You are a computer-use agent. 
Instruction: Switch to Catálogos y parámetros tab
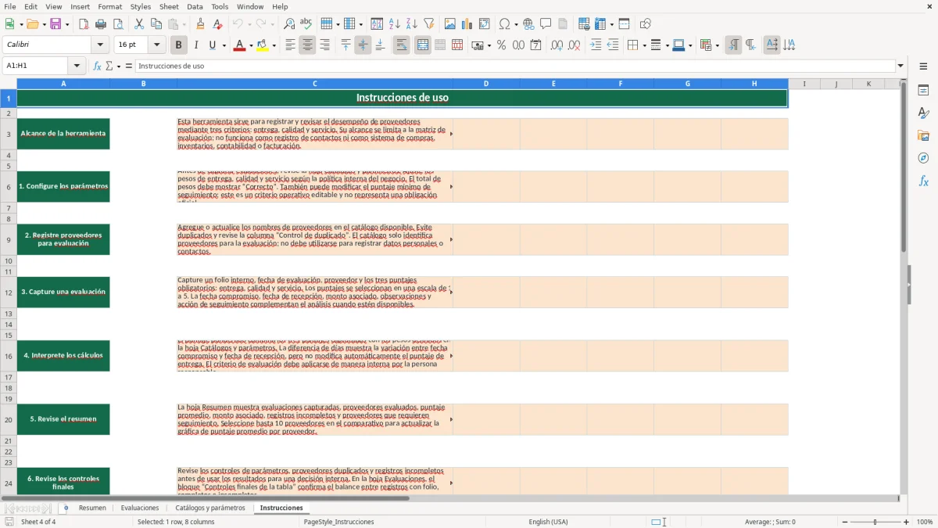(210, 508)
